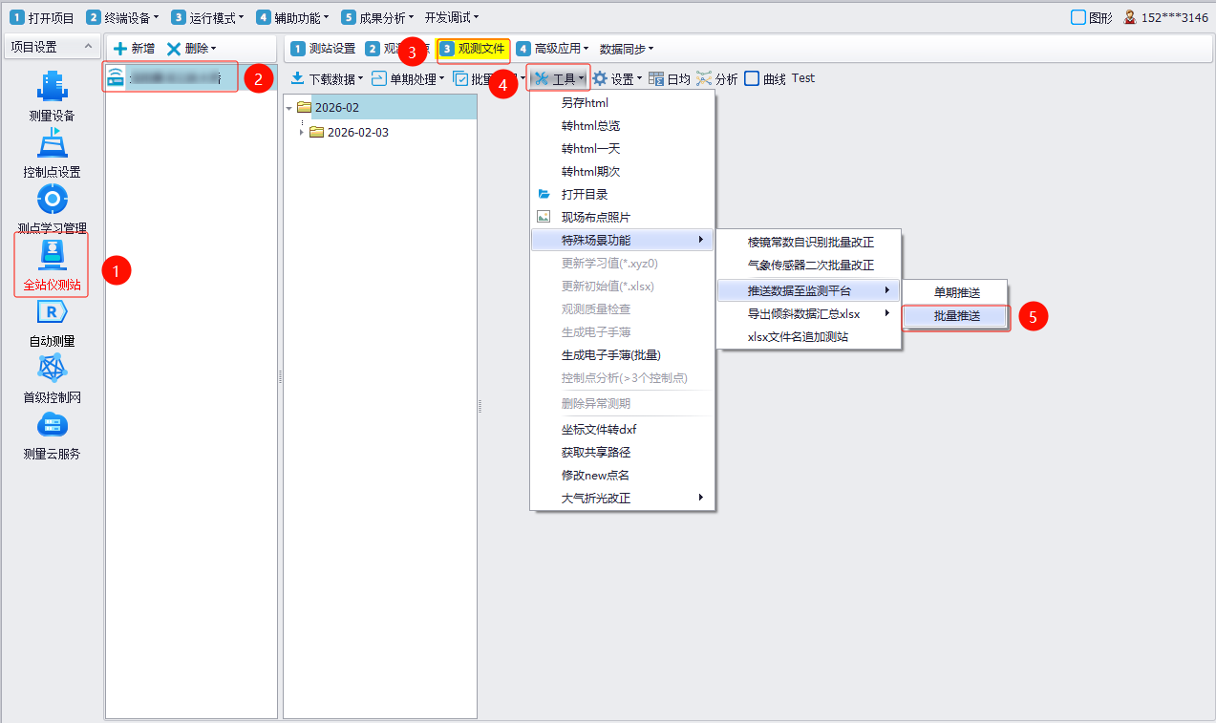Select 批量推送 in the submenu

pyautogui.click(x=956, y=316)
